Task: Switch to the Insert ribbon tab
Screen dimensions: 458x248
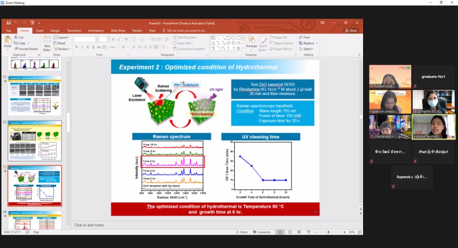Action: click(x=40, y=30)
